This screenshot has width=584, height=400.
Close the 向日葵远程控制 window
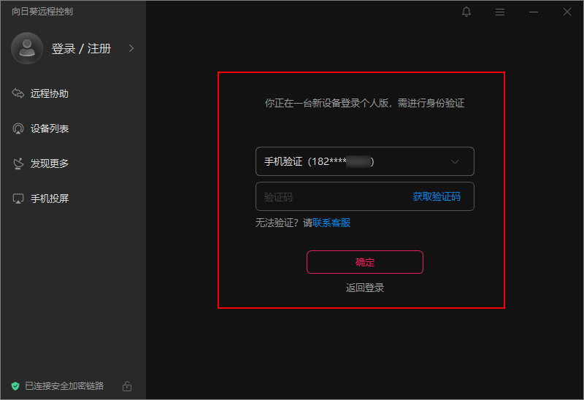click(x=567, y=12)
